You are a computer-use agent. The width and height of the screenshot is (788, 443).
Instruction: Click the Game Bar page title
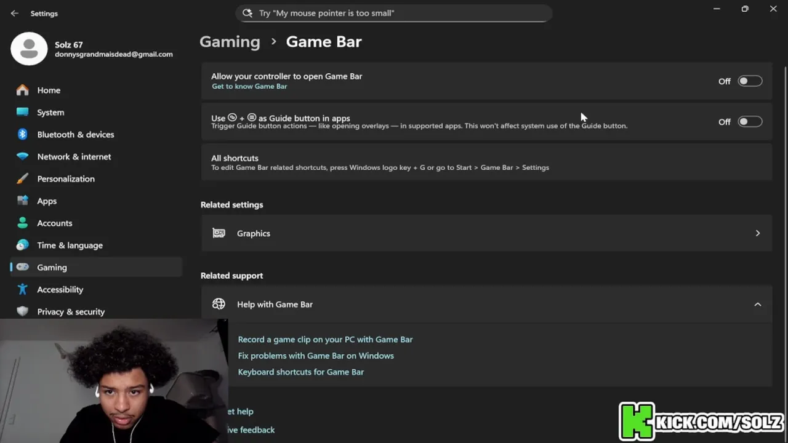point(324,41)
